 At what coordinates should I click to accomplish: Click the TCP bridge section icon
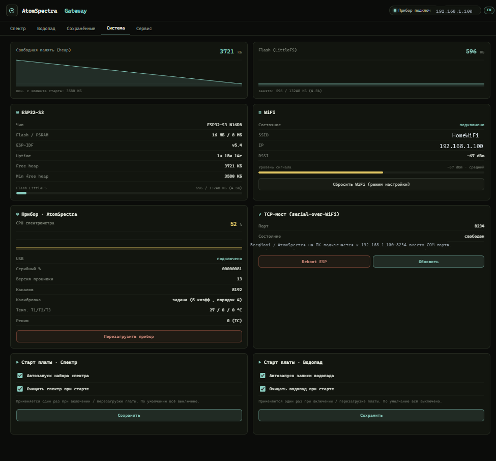pos(260,214)
